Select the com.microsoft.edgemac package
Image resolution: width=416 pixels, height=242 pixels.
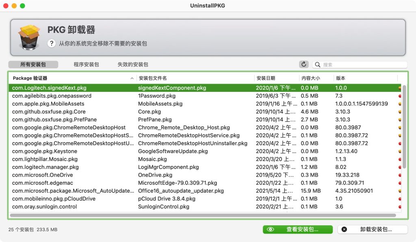coord(42,183)
